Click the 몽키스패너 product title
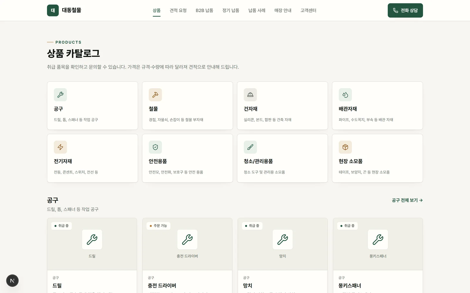This screenshot has width=470, height=293. click(x=350, y=285)
